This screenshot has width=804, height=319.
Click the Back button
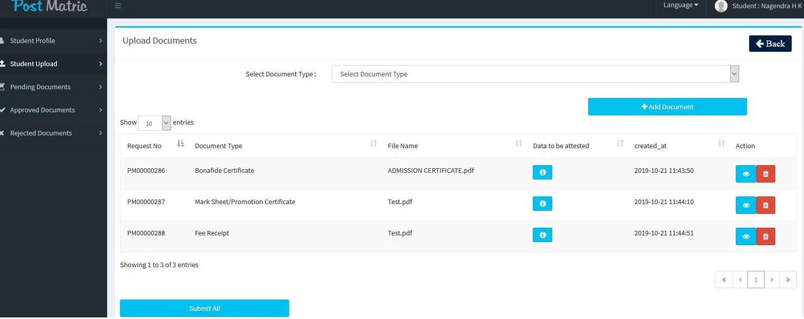click(x=770, y=44)
